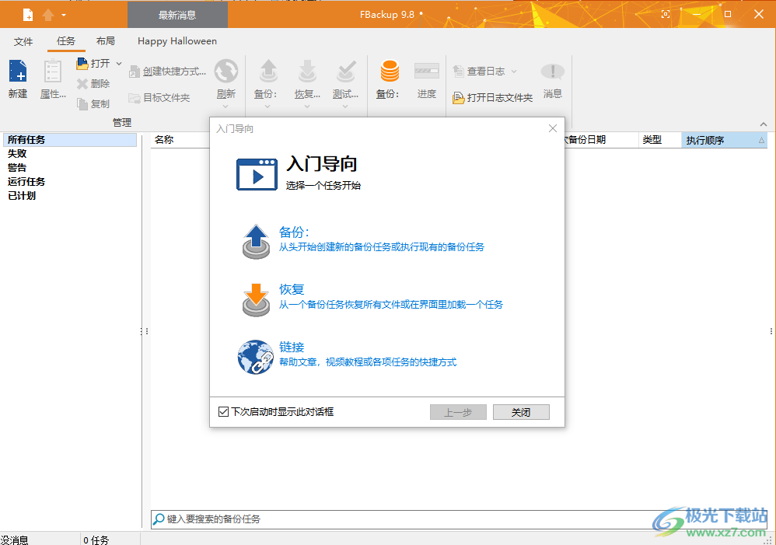Expand the Open (打开) dropdown arrow
This screenshot has height=545, width=776.
pos(119,63)
